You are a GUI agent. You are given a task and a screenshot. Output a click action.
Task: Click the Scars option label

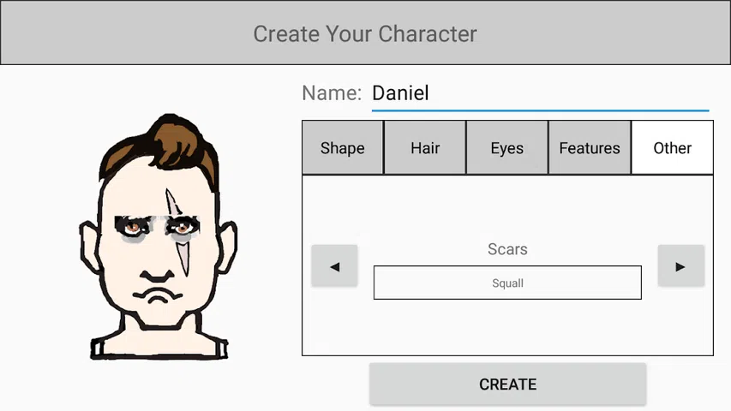coord(507,249)
